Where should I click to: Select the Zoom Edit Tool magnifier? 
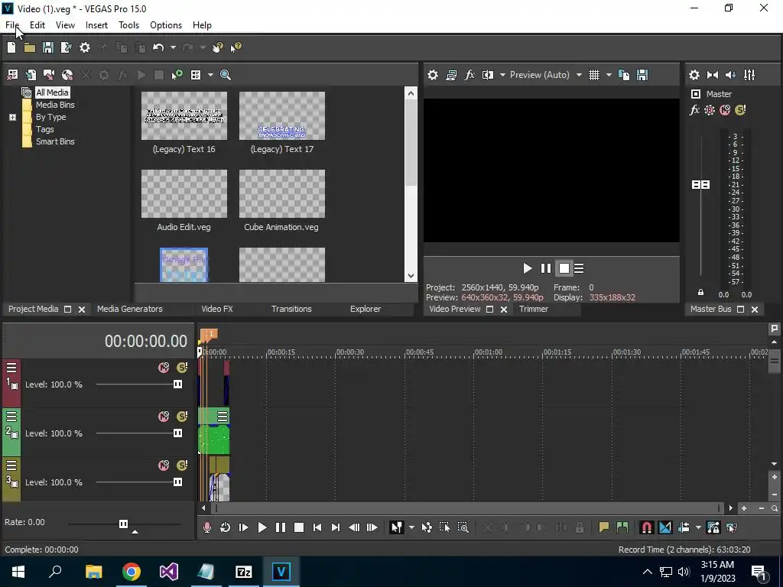click(463, 527)
